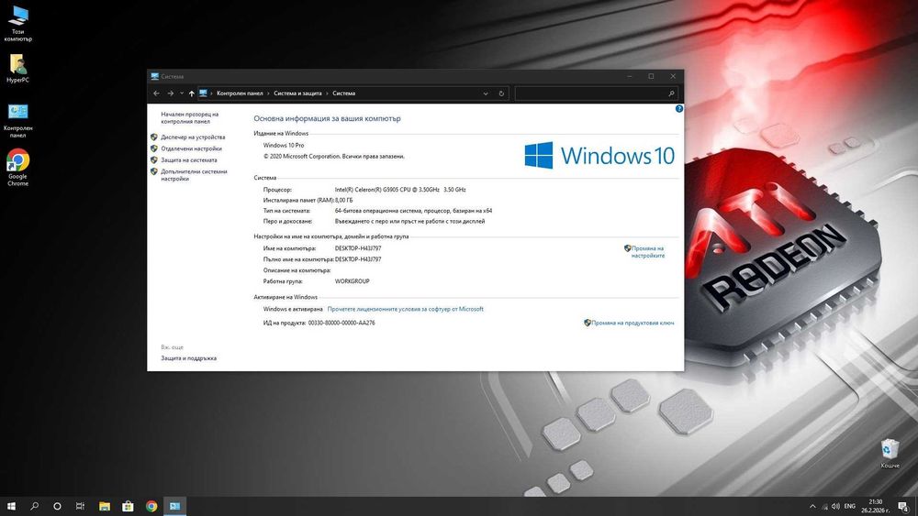Open Допълнителни системни настройки link
This screenshot has height=516, width=918.
tap(194, 175)
